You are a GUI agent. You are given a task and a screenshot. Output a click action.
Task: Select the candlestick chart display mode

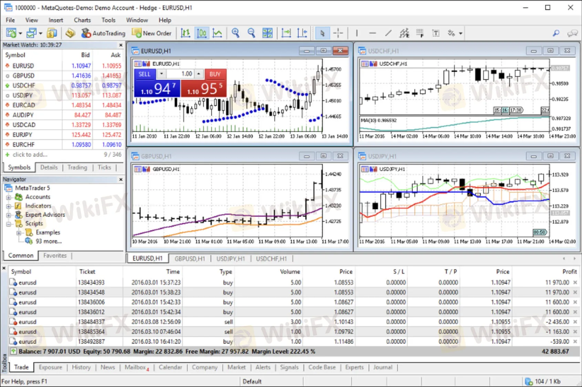point(202,33)
